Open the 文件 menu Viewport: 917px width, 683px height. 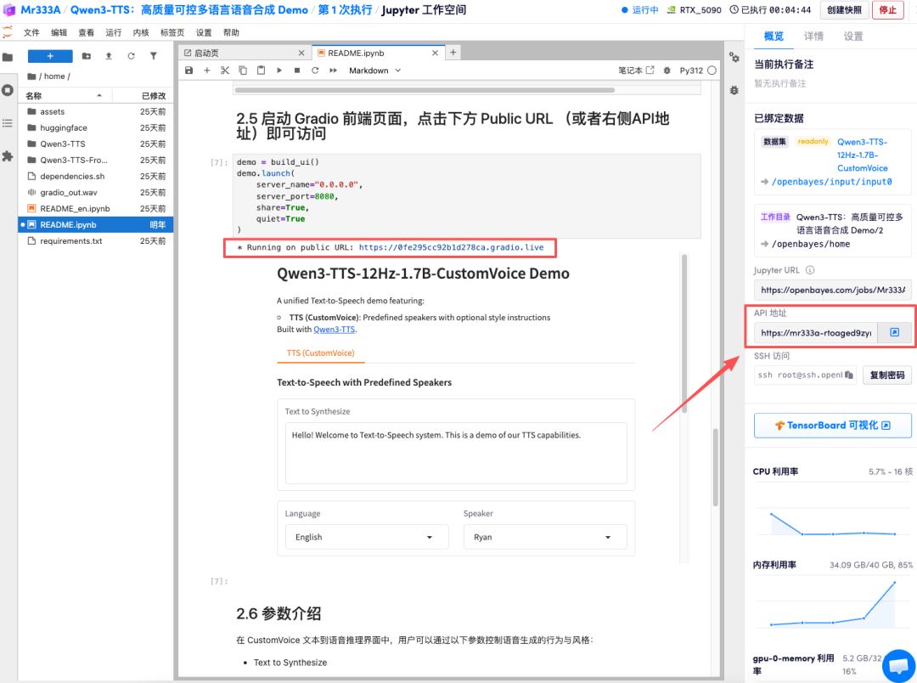tap(31, 33)
